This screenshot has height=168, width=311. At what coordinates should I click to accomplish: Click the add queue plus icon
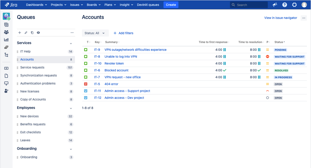[20, 33]
